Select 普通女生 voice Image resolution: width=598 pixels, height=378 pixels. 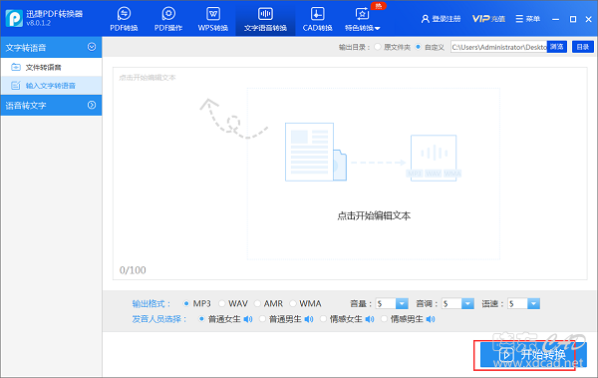point(201,319)
